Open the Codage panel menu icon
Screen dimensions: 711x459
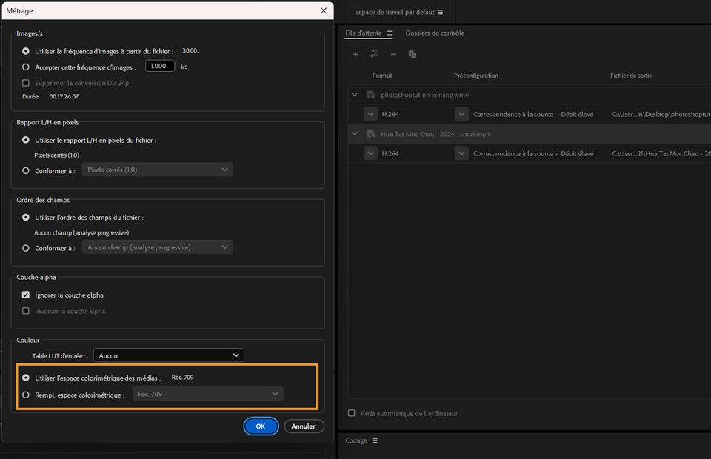coord(375,440)
